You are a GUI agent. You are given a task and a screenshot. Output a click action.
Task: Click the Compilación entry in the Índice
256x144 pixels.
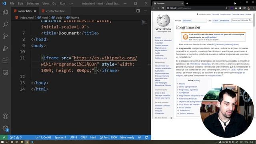[184, 93]
